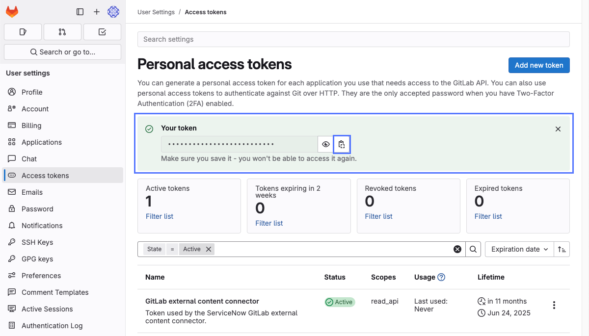
Task: Open the merge requests shortcut
Action: (62, 32)
